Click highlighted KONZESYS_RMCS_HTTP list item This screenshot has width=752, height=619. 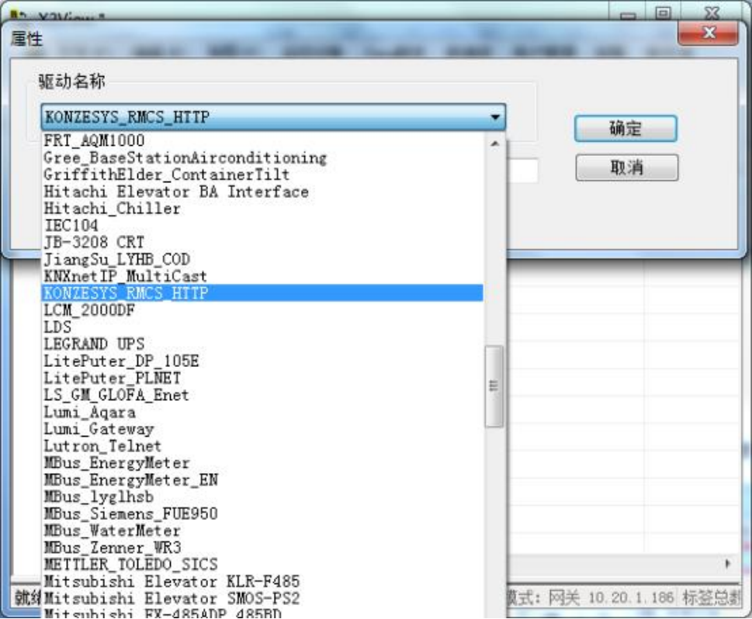(x=262, y=293)
